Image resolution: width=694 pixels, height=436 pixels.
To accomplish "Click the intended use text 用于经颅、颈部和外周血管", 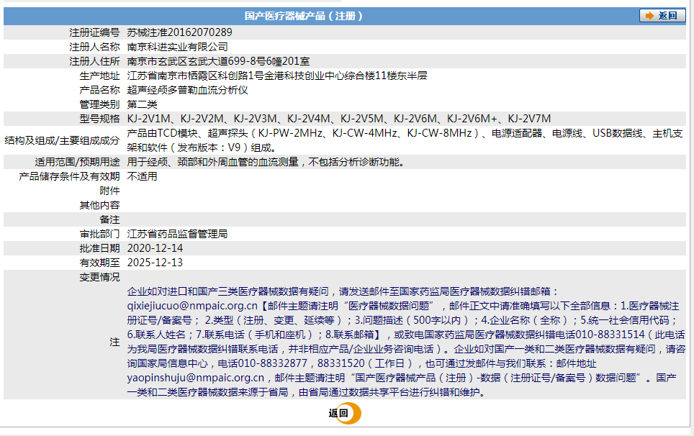I will pyautogui.click(x=266, y=162).
